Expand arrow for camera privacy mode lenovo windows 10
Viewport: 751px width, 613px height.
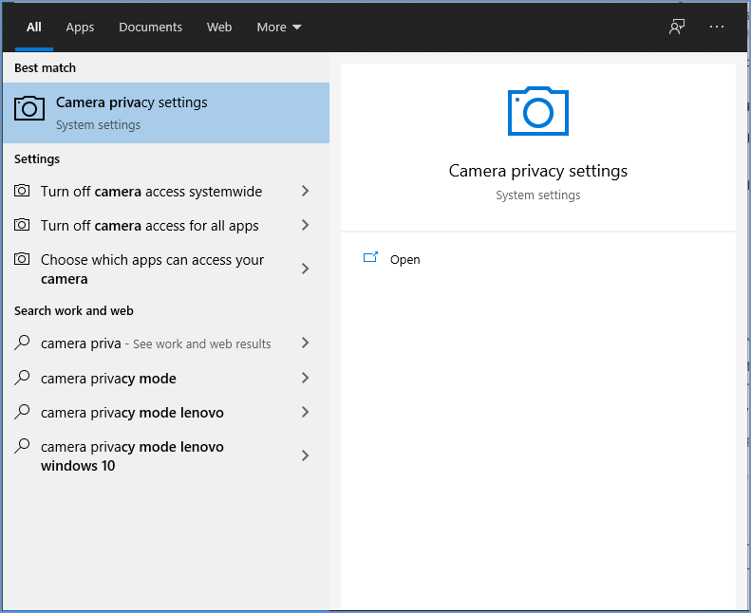point(305,455)
